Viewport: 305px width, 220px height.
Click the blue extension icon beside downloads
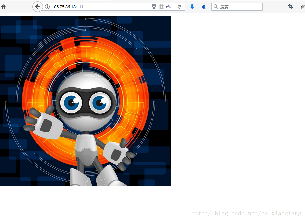(x=204, y=7)
